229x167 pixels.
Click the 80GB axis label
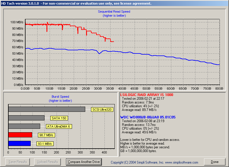pyautogui.click(x=219, y=89)
